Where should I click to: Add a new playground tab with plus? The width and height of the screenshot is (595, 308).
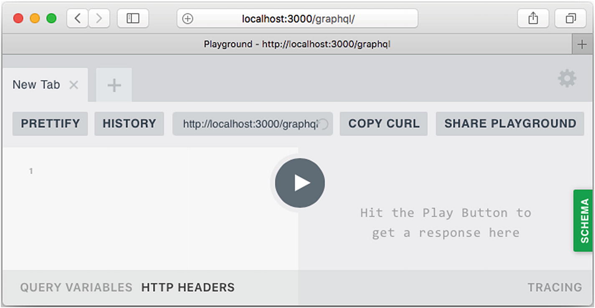[x=114, y=85]
